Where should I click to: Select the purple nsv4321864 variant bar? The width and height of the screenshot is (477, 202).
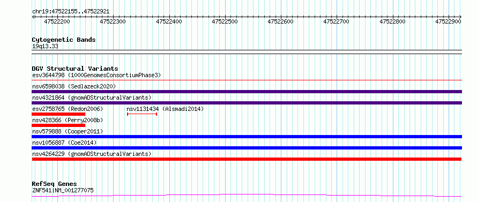[247, 103]
